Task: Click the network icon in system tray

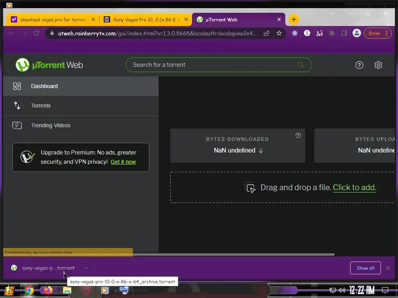Action: point(332,290)
